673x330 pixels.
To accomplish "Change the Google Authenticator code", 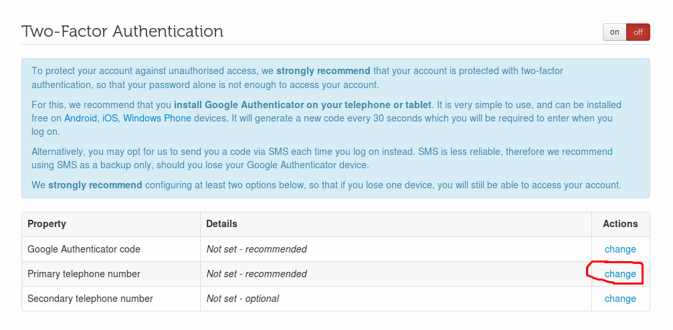I will tap(620, 249).
